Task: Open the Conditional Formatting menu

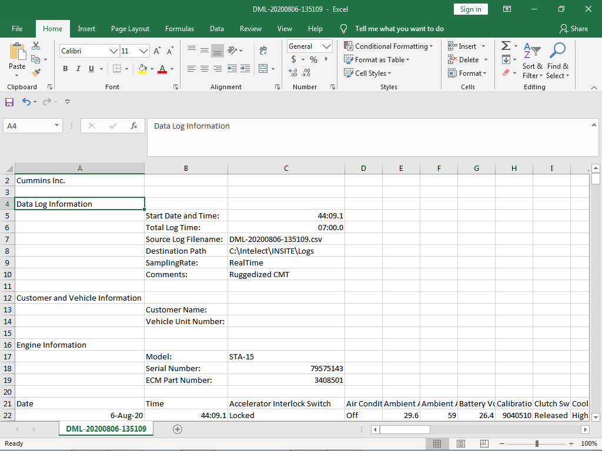Action: 388,46
